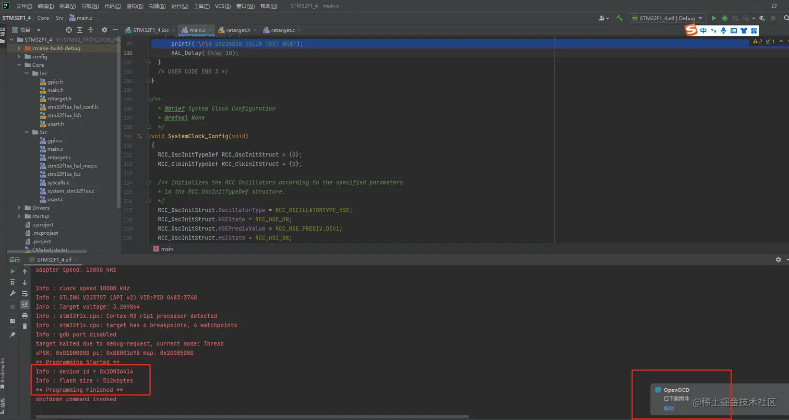Select gpio.h in the project tree

(55, 81)
